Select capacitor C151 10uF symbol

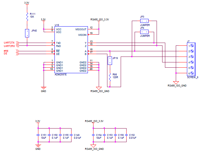pyautogui.click(x=38, y=135)
